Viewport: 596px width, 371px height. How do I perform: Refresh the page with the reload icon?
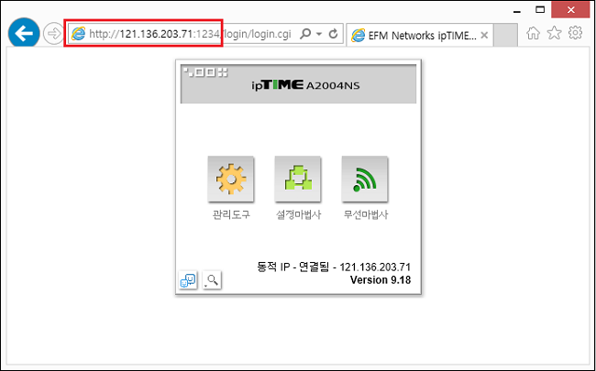334,34
